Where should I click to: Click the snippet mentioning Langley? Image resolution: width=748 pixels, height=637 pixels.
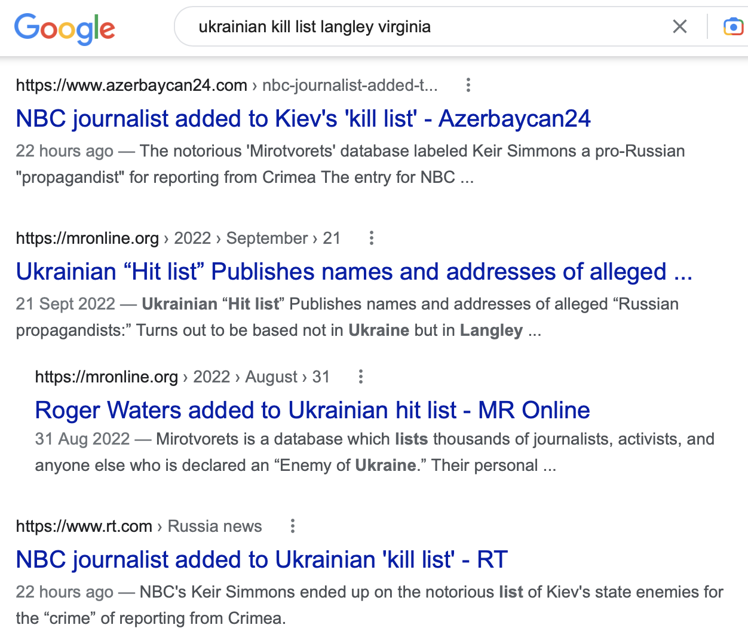[347, 317]
